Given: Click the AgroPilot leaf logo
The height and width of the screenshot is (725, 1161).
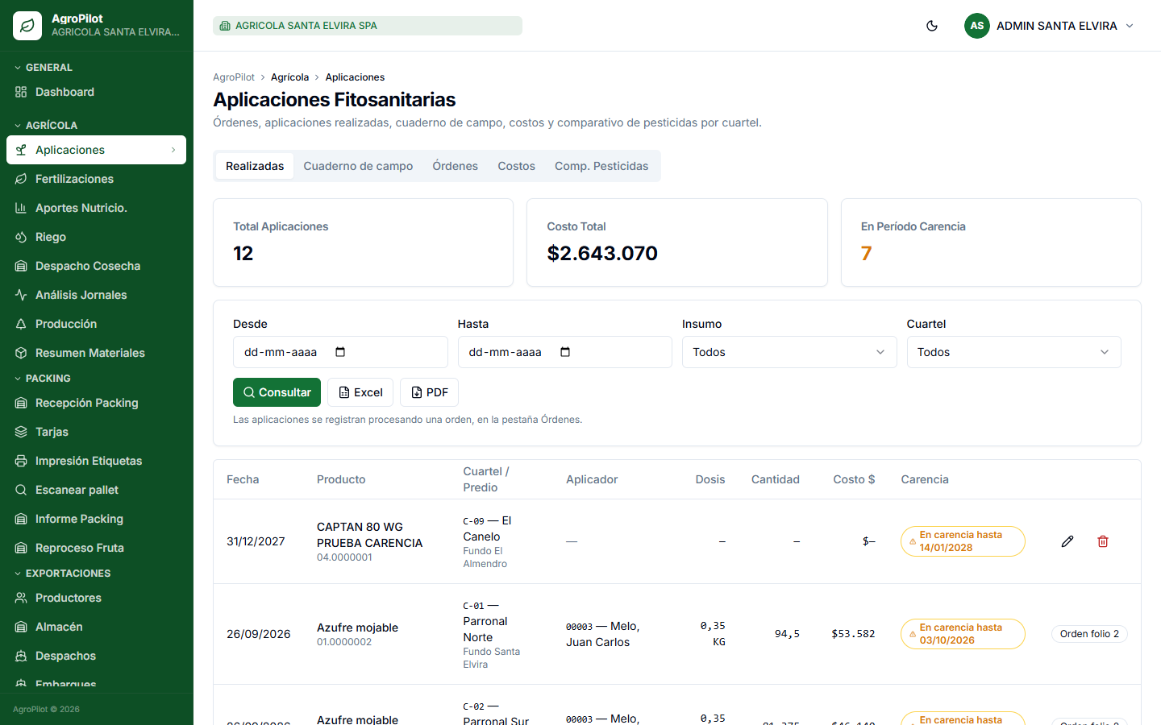Looking at the screenshot, I should click(27, 26).
